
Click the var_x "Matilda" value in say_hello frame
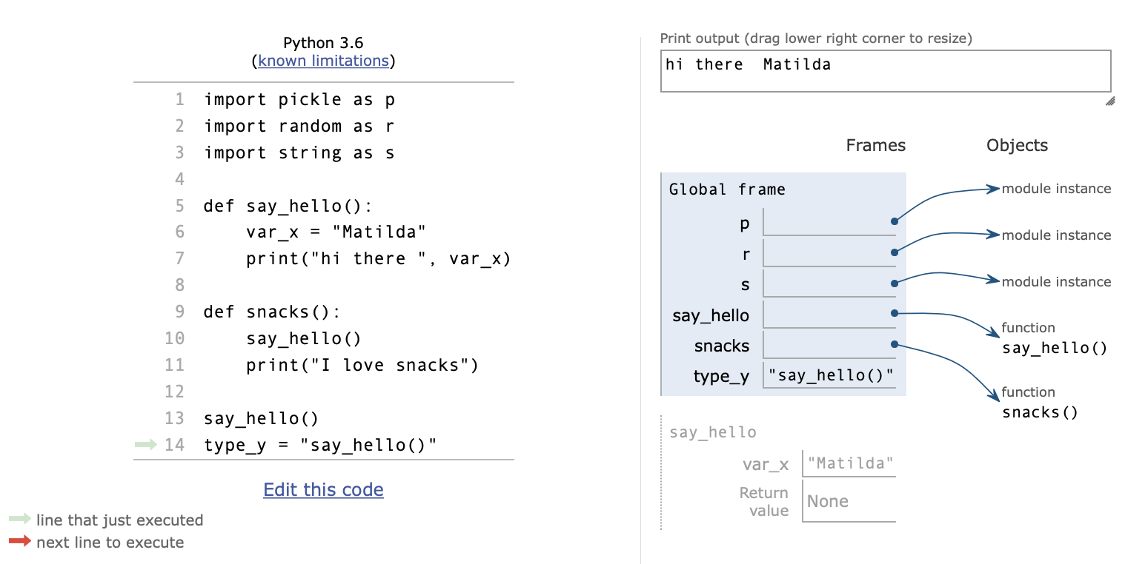pyautogui.click(x=849, y=464)
